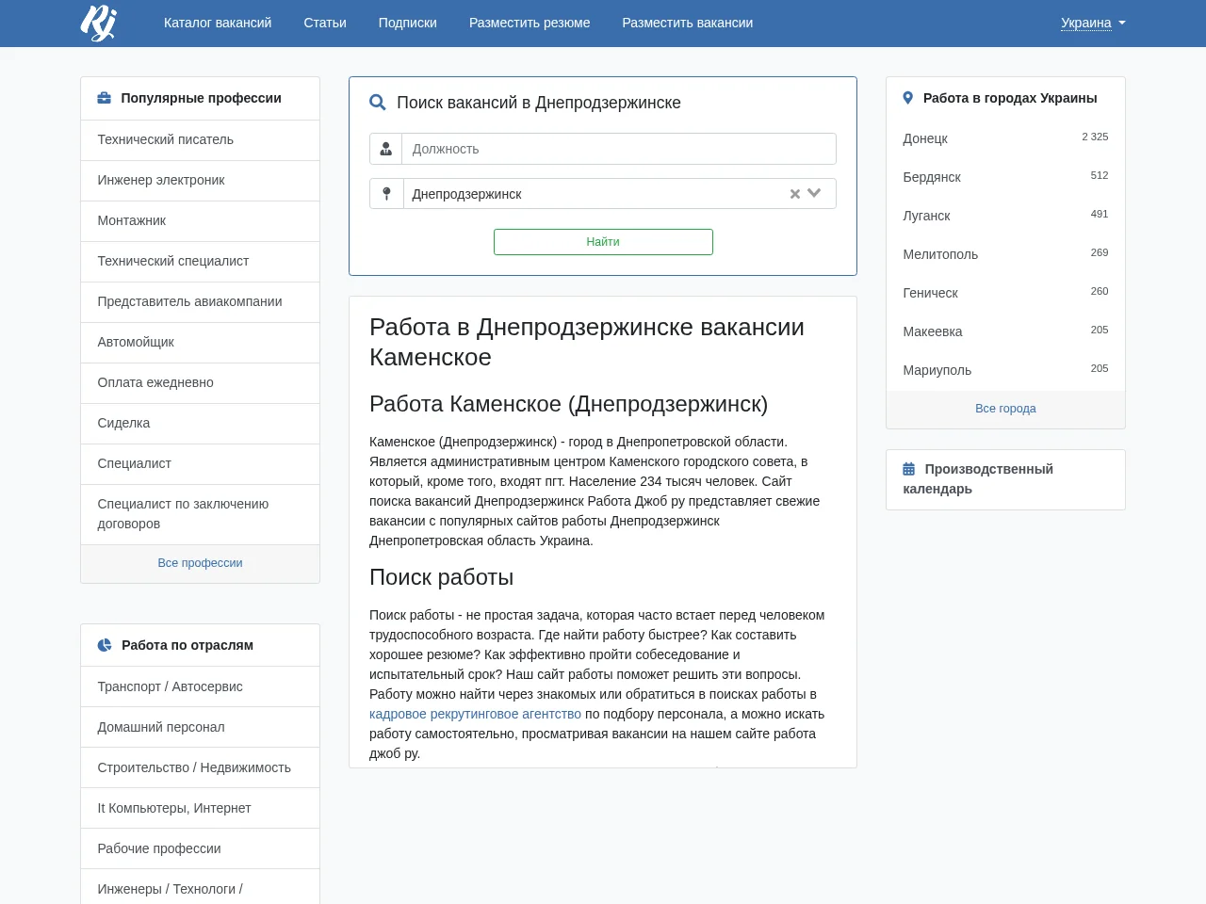Open Каталог вакансий menu item

coord(218,23)
